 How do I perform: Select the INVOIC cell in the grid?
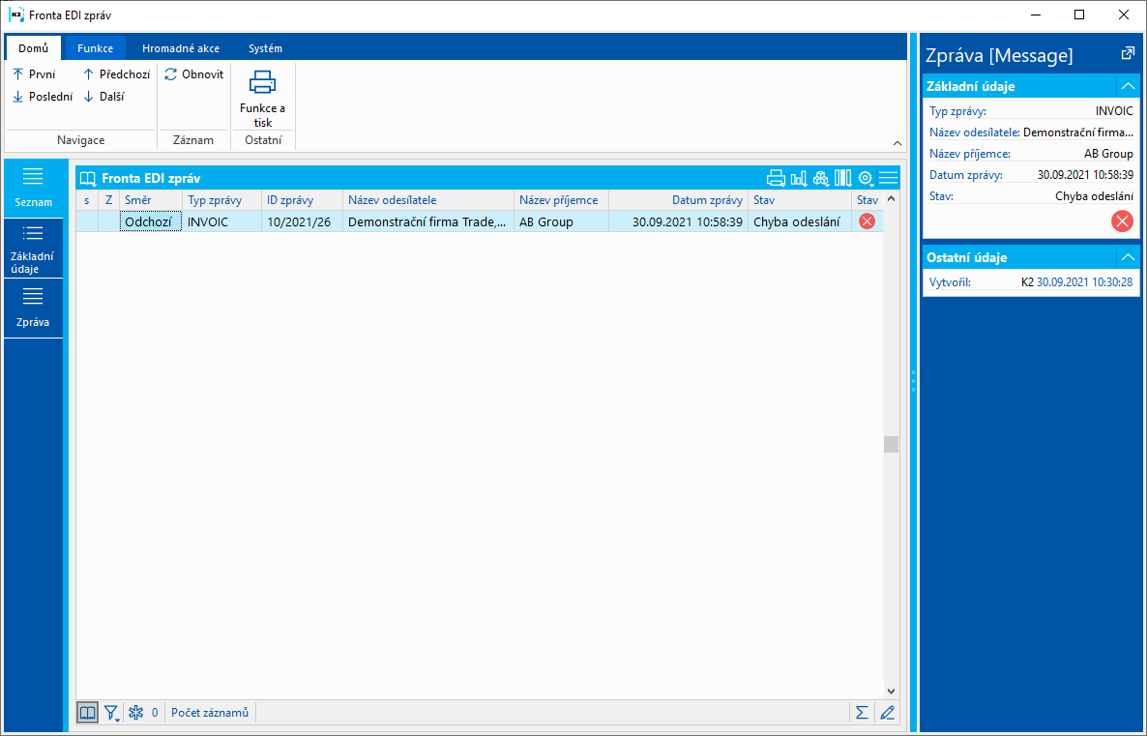221,221
